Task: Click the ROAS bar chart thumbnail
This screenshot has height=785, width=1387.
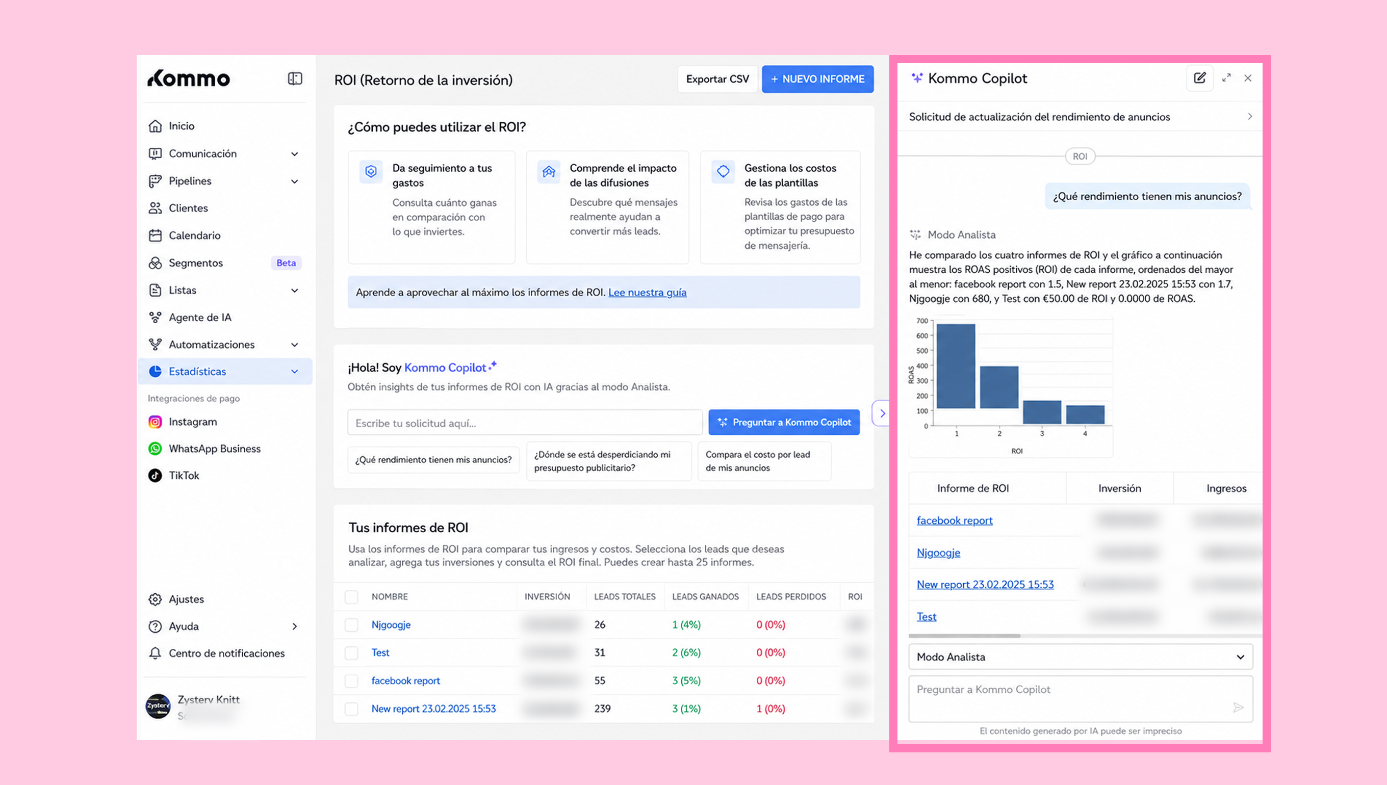Action: pyautogui.click(x=1011, y=386)
